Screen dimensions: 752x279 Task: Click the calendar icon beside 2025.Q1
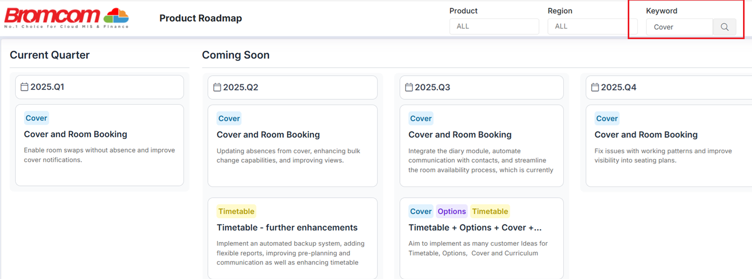pyautogui.click(x=24, y=87)
